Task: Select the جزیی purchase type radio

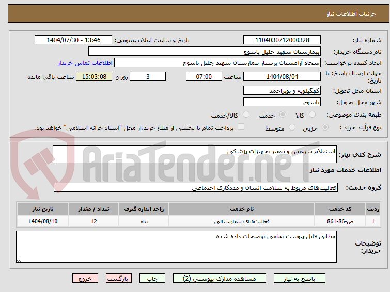Action: [325, 127]
